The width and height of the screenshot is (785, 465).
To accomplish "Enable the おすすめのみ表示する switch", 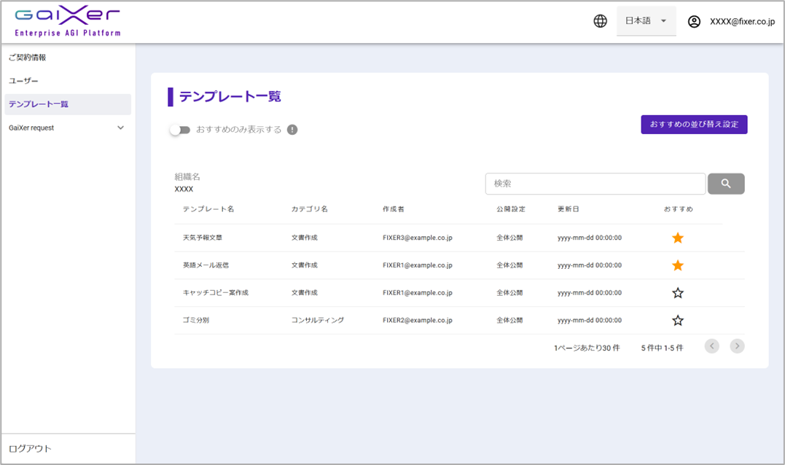I will pos(179,130).
